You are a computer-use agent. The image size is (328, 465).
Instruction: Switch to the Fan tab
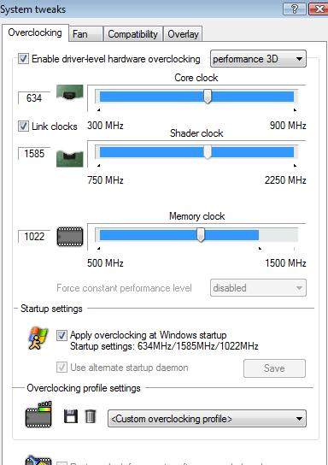click(86, 34)
